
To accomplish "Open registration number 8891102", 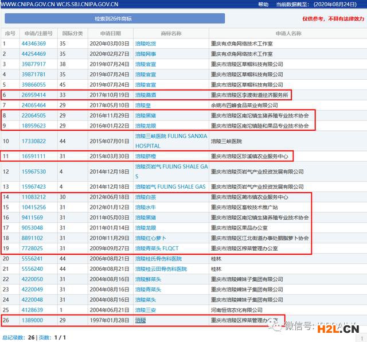I will 32,238.
